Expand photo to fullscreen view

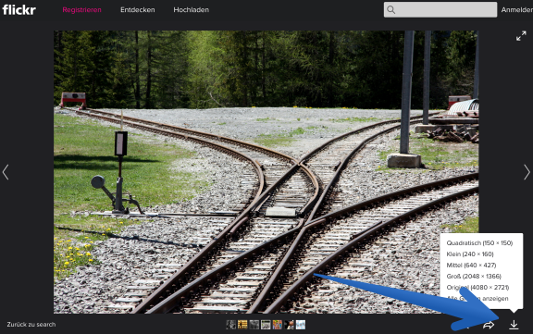[x=521, y=36]
